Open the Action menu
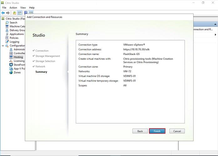The width and height of the screenshot is (218, 156). click(x=13, y=8)
